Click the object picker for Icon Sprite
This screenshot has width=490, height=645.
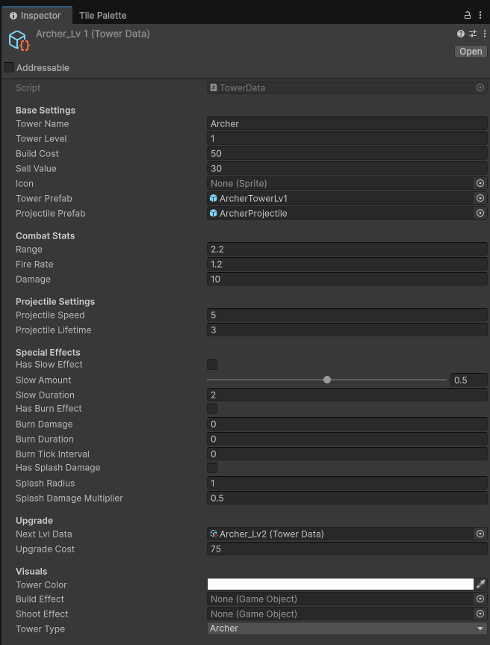click(480, 183)
